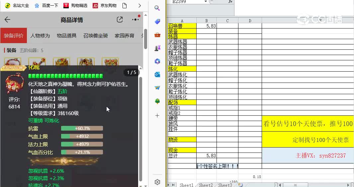Screen dimensions: 354x187
Task: Select the 现金 yellow cell
Action: [x=182, y=150]
